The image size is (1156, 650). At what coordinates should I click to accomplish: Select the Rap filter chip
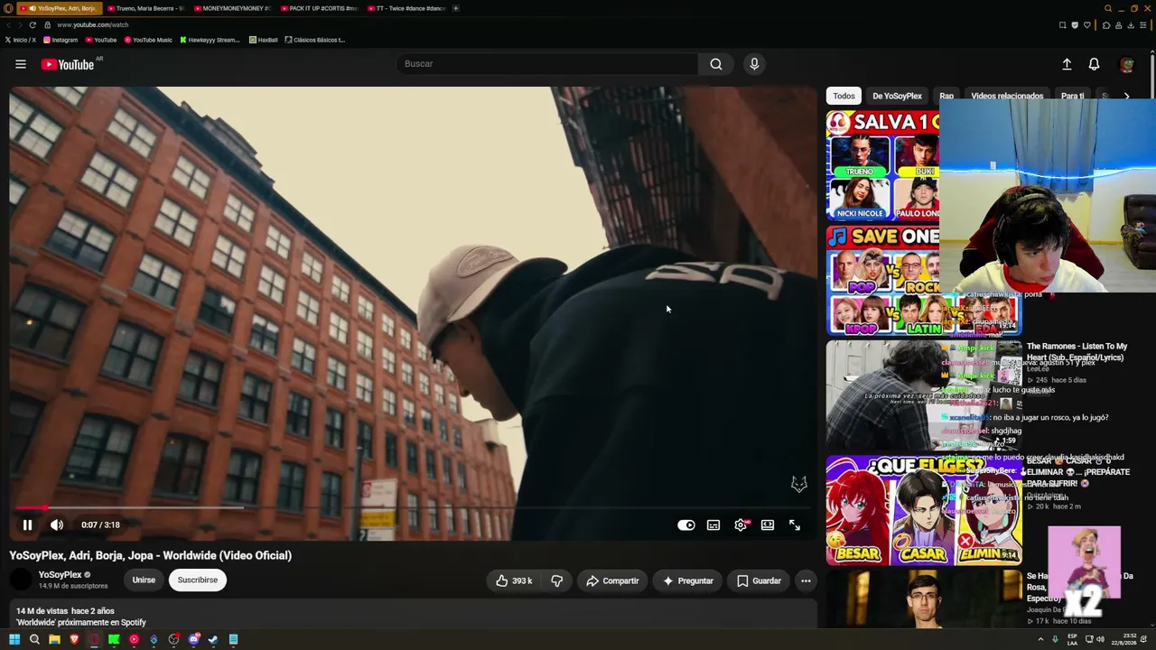pos(946,96)
